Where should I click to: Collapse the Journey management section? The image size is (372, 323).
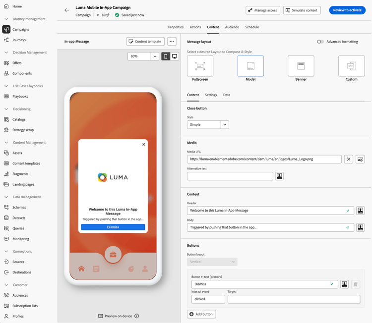[6, 19]
